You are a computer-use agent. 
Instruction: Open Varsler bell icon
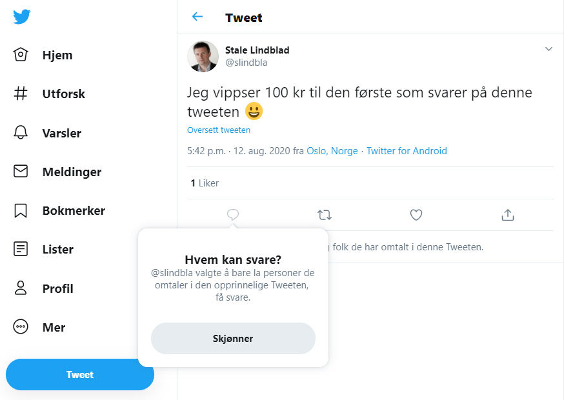pos(21,132)
